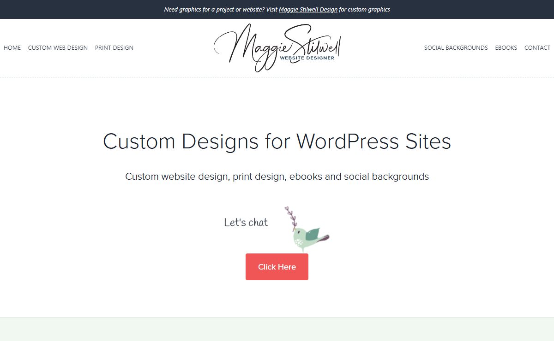The width and height of the screenshot is (554, 341).
Task: Go to CUSTOM WEB DESIGN page
Action: point(58,47)
